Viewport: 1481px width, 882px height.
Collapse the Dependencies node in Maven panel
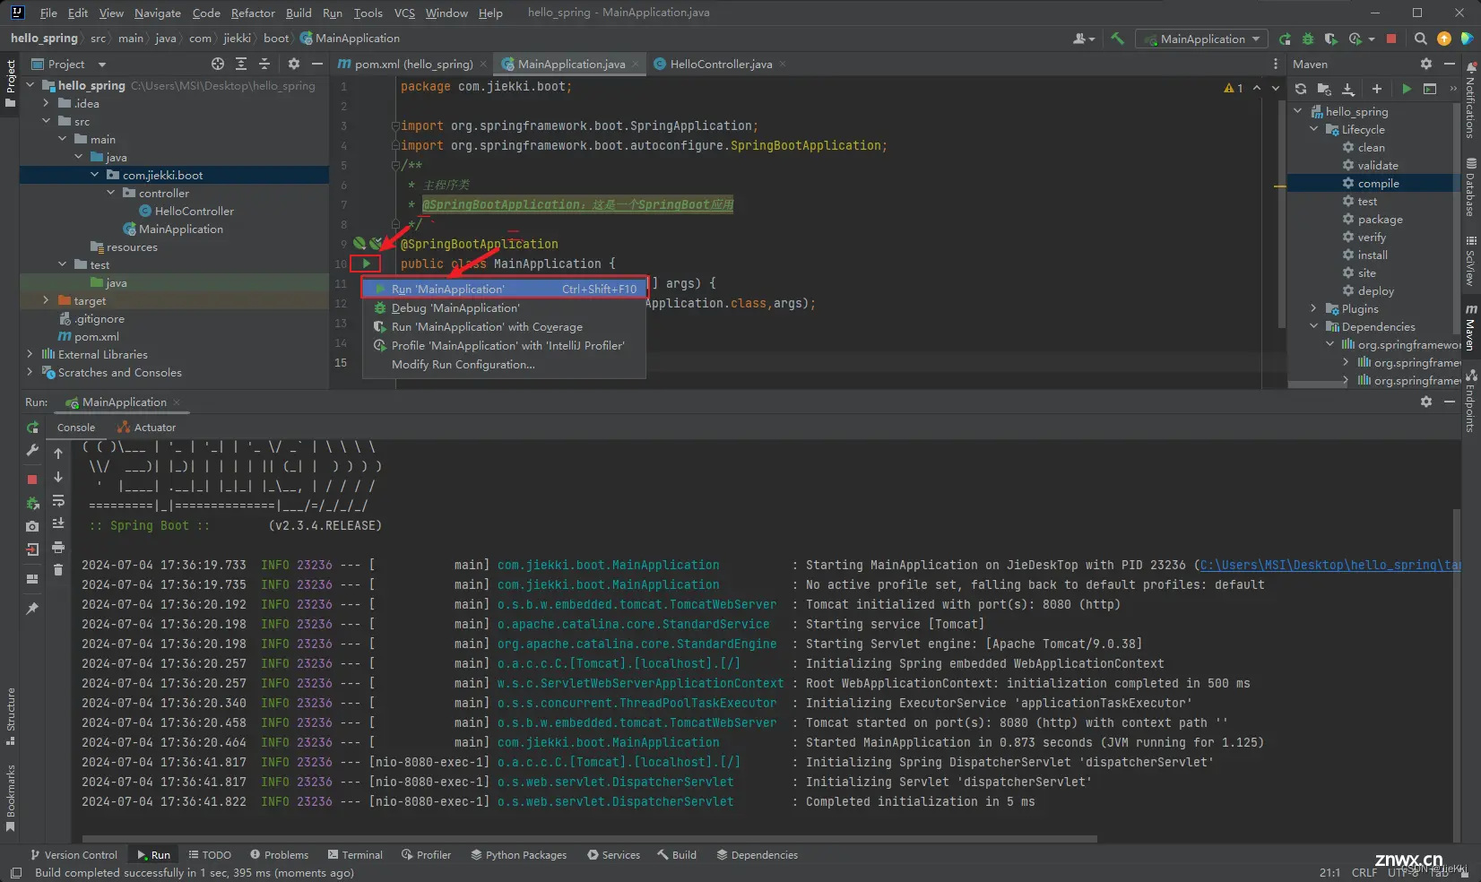coord(1313,326)
